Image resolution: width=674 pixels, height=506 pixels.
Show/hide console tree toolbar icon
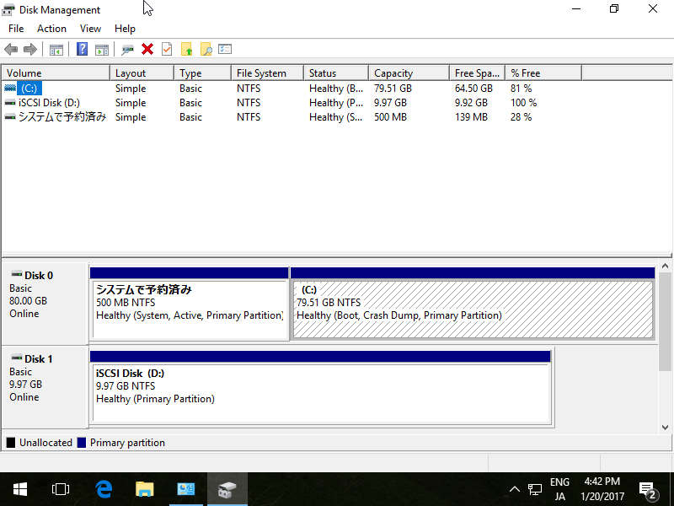(x=56, y=50)
